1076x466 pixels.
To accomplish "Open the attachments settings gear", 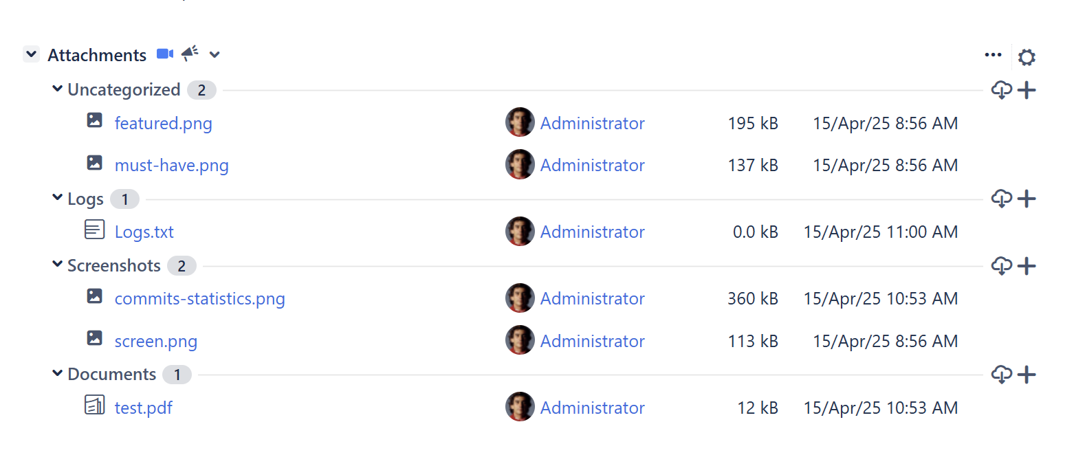I will pyautogui.click(x=1026, y=57).
